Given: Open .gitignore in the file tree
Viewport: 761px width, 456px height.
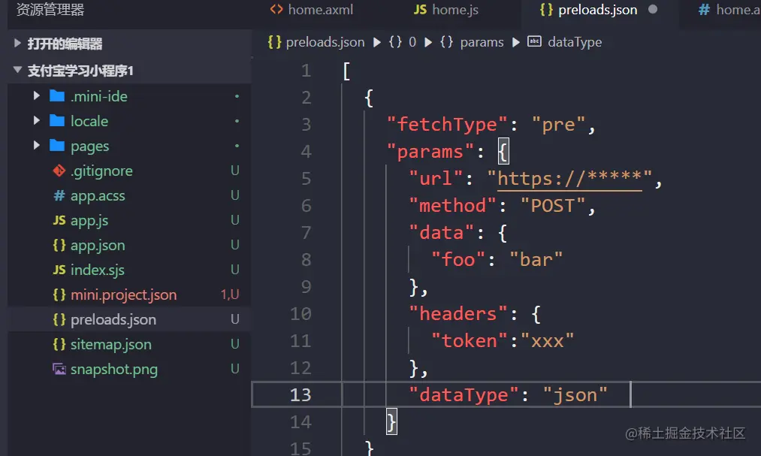Looking at the screenshot, I should pyautogui.click(x=101, y=171).
